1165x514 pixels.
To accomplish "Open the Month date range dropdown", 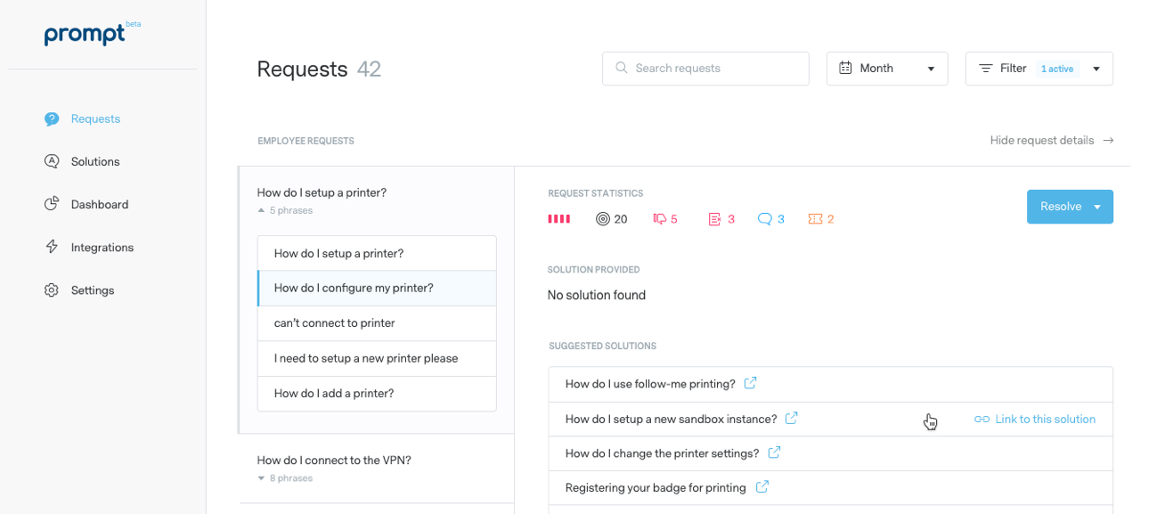I will (884, 69).
